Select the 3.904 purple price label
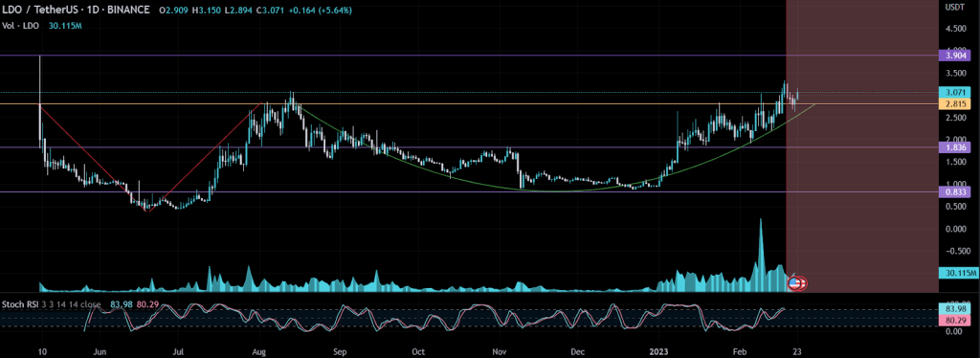Screen dimensions: 980x358 point(955,56)
